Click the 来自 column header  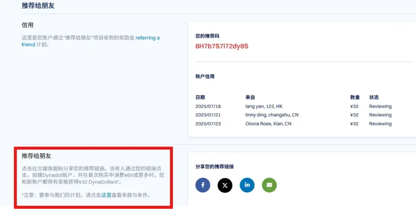[x=250, y=97]
